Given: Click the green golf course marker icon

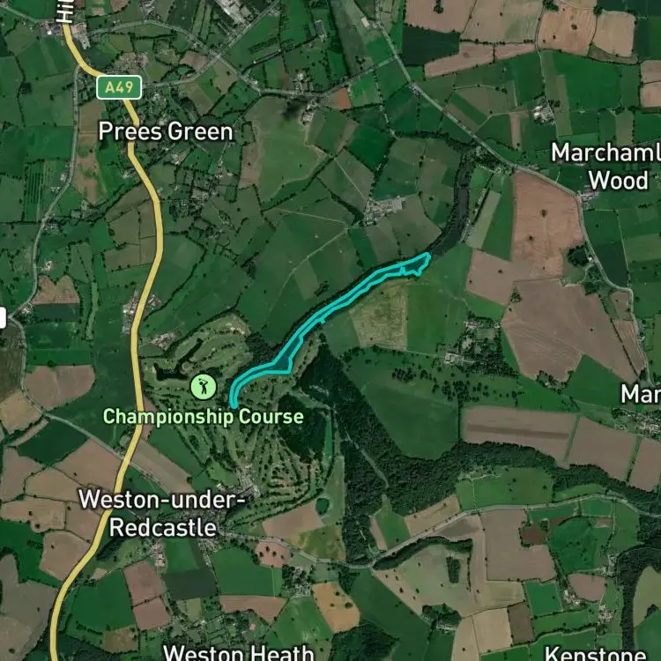Looking at the screenshot, I should [204, 387].
